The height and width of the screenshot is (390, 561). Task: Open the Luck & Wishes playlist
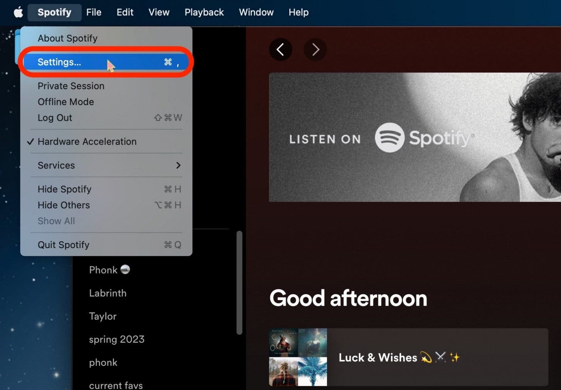tap(378, 357)
